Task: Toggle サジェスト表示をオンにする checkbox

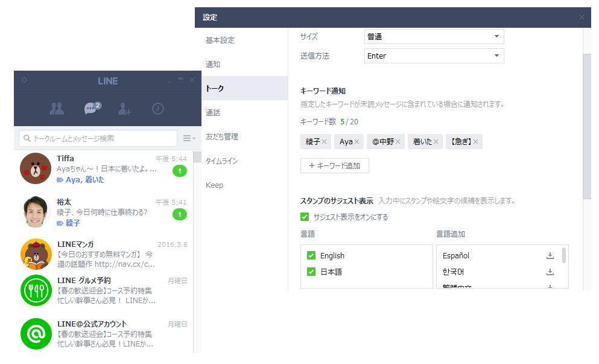Action: (x=305, y=217)
